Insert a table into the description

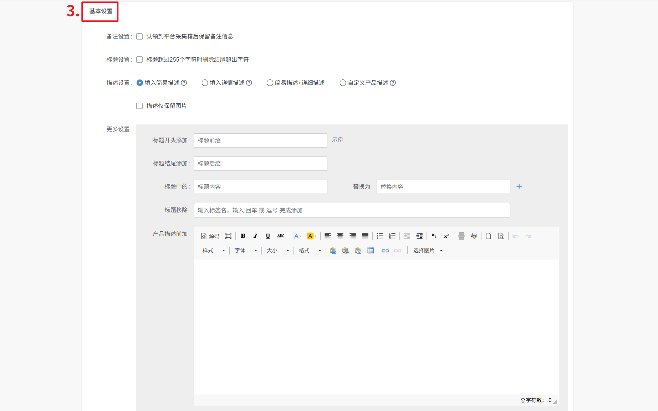click(371, 251)
